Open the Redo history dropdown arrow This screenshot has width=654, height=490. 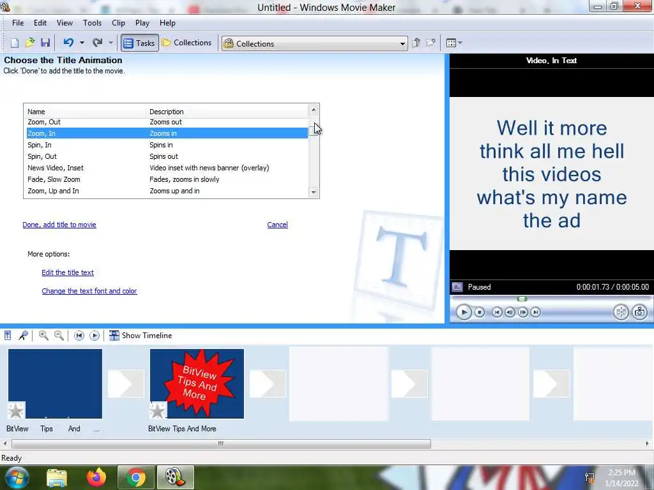[110, 43]
